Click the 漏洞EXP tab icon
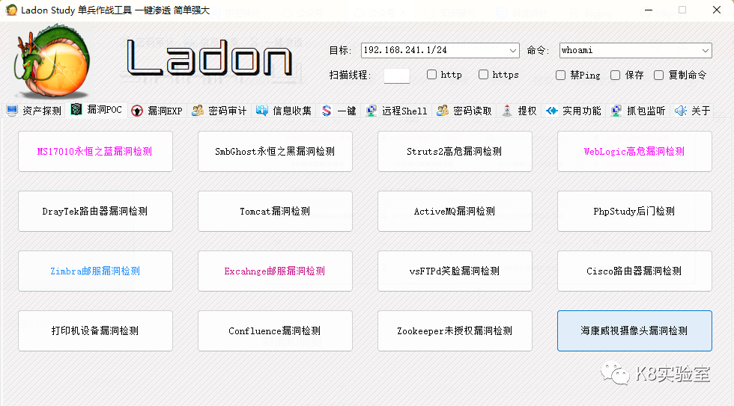This screenshot has height=406, width=734. click(x=137, y=111)
